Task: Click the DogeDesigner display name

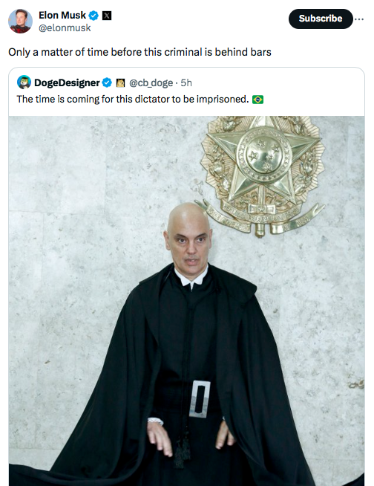Action: pos(67,82)
